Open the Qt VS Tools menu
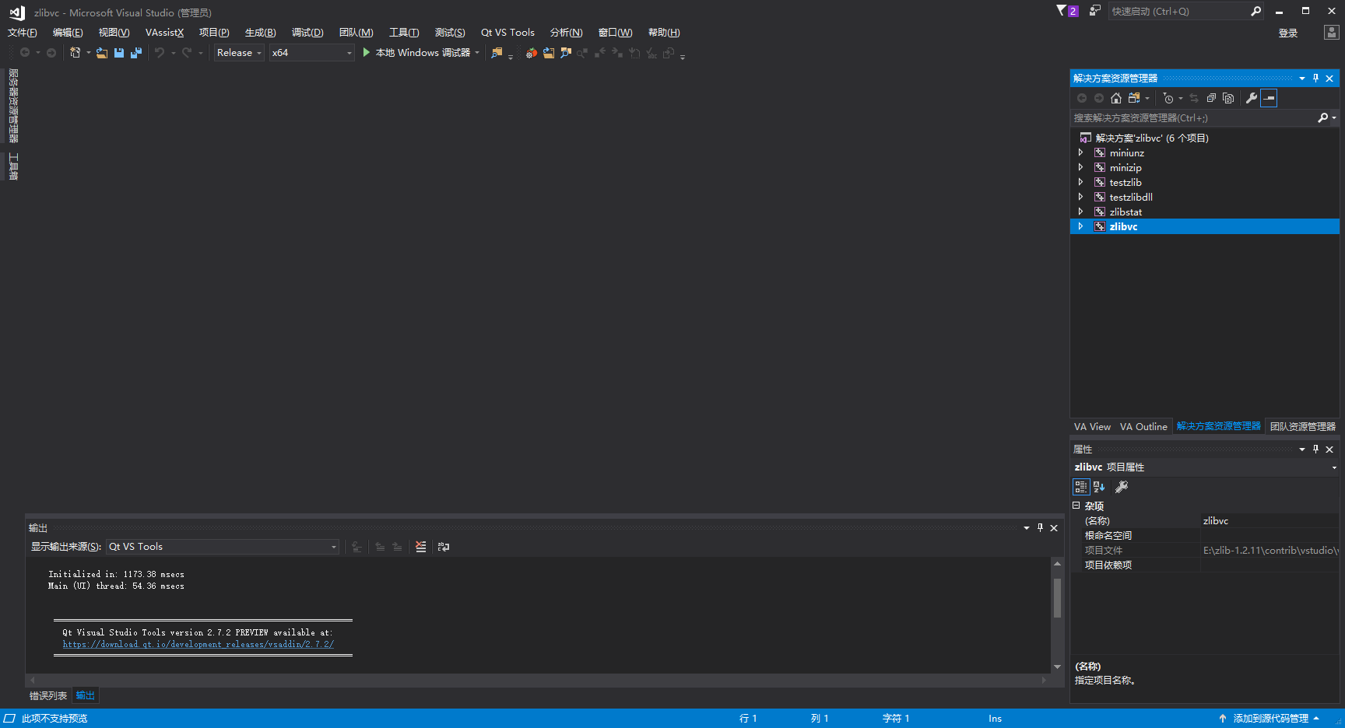This screenshot has width=1345, height=728. [x=507, y=33]
